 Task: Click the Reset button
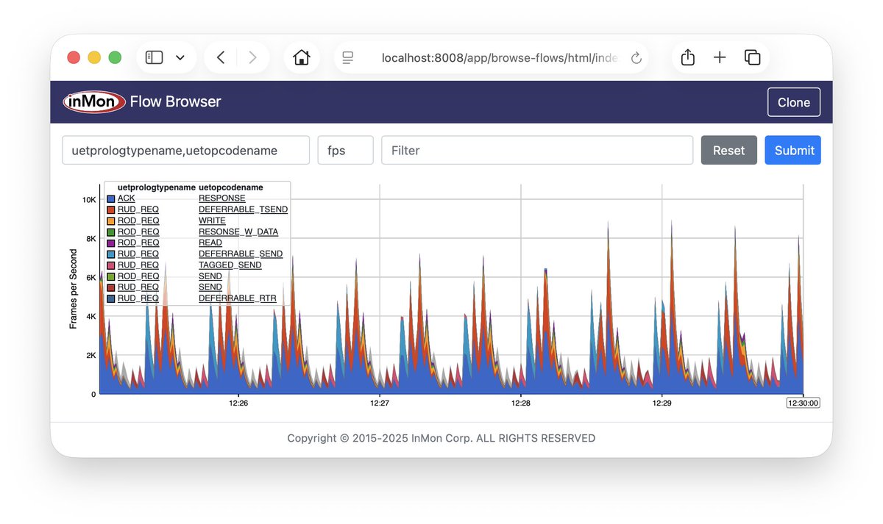(x=728, y=150)
